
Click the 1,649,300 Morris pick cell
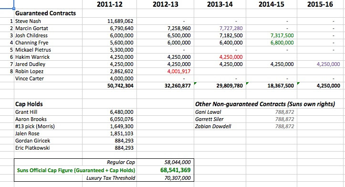109,126
